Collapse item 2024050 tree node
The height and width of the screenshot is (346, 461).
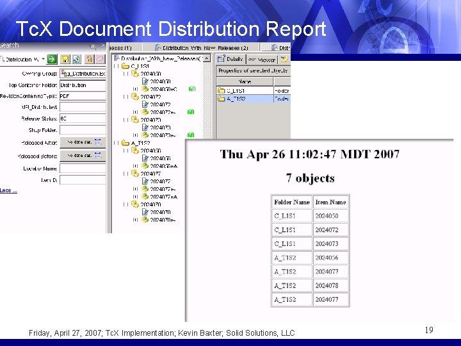coord(126,74)
